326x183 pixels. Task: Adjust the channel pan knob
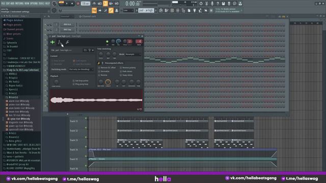[x=113, y=42]
